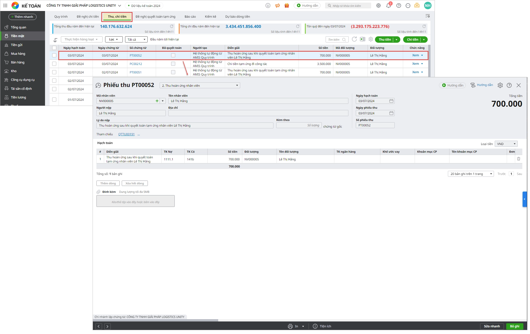Toggle Đã quyết toán for PC00212
The width and height of the screenshot is (530, 334).
point(173,64)
